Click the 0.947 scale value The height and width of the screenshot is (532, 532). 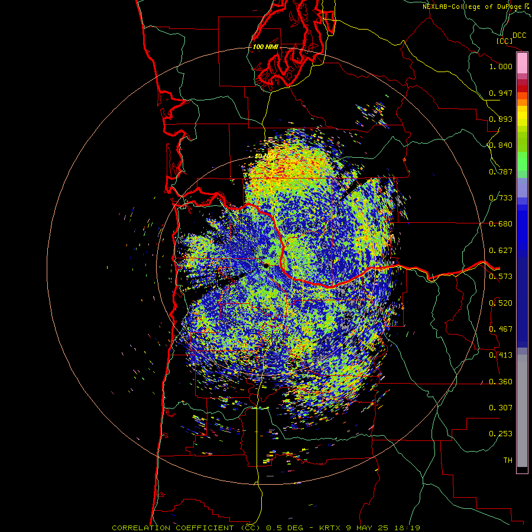click(x=501, y=93)
